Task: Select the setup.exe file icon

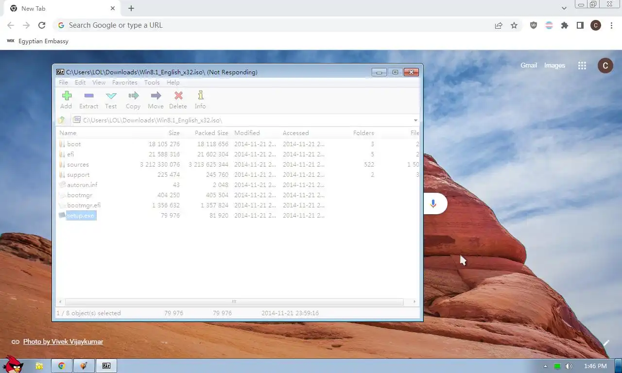Action: (x=62, y=215)
